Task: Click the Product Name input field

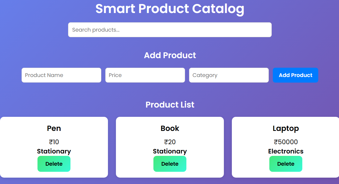Action: [61, 75]
